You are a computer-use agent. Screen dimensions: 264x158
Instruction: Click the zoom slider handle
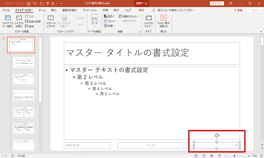tap(235, 156)
